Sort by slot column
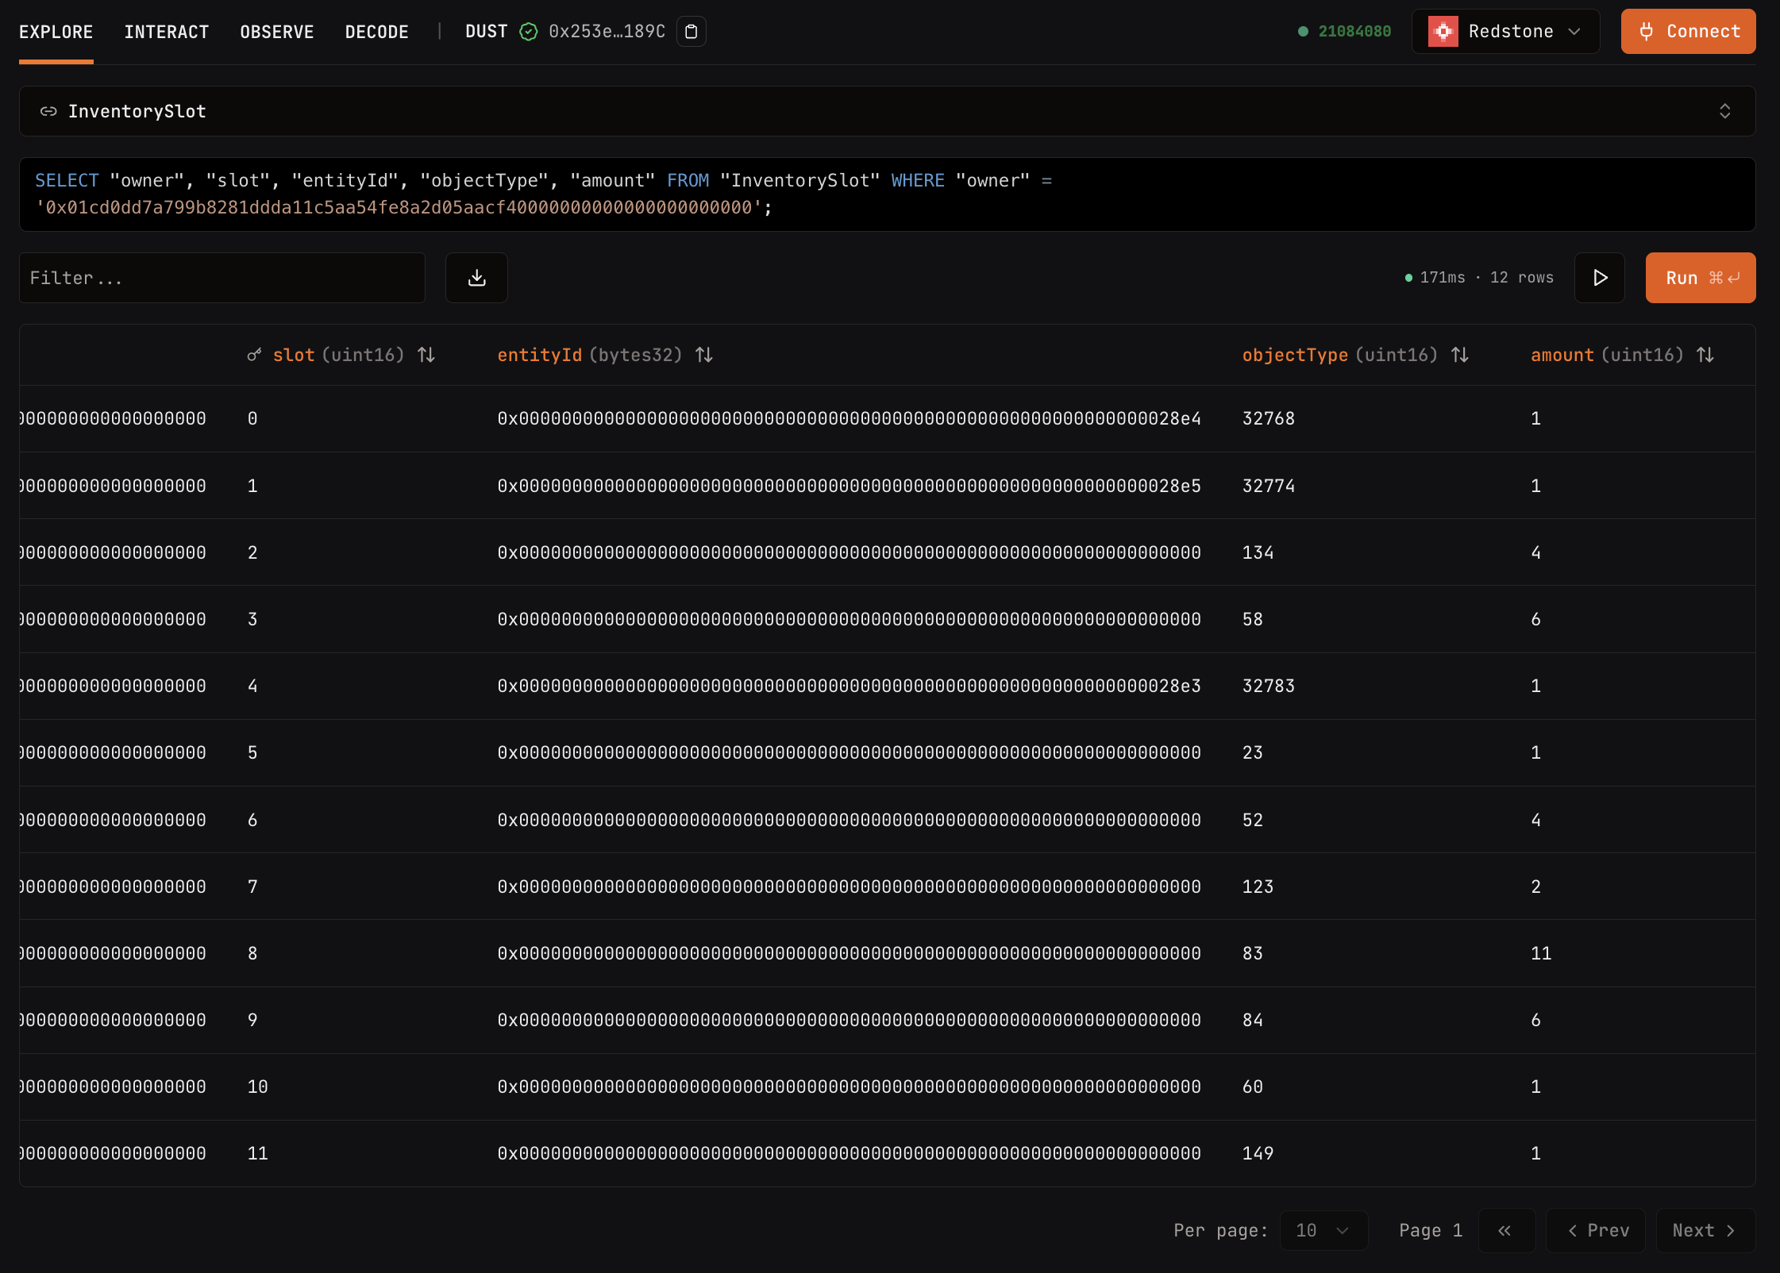 (426, 355)
